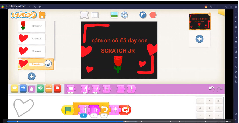The width and height of the screenshot is (239, 123).
Task: Click the BlueStacks home button in title bar
Action: tap(35, 7)
